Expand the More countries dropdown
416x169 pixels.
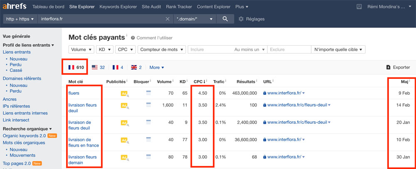coord(157,67)
